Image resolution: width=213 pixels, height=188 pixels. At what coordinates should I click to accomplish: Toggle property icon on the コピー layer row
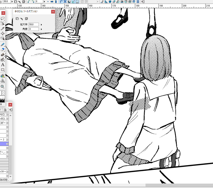coord(7,123)
